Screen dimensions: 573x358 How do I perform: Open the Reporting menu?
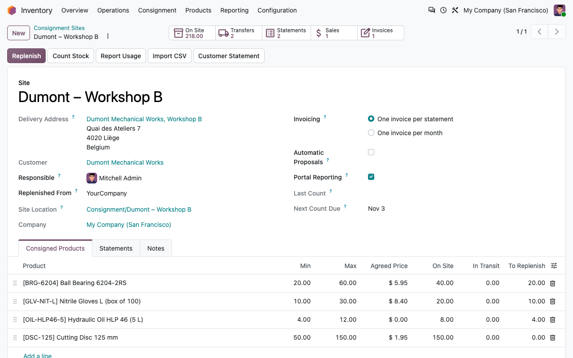click(x=235, y=10)
